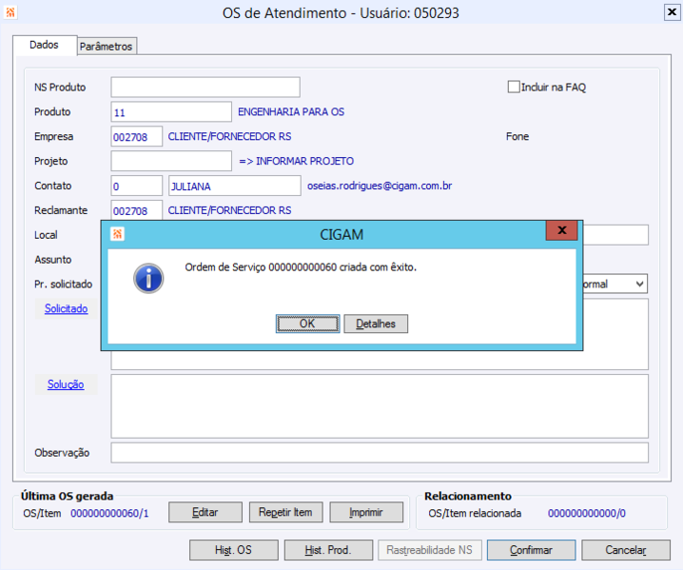
Task: Click the Reclamante code field 002708
Action: [136, 210]
